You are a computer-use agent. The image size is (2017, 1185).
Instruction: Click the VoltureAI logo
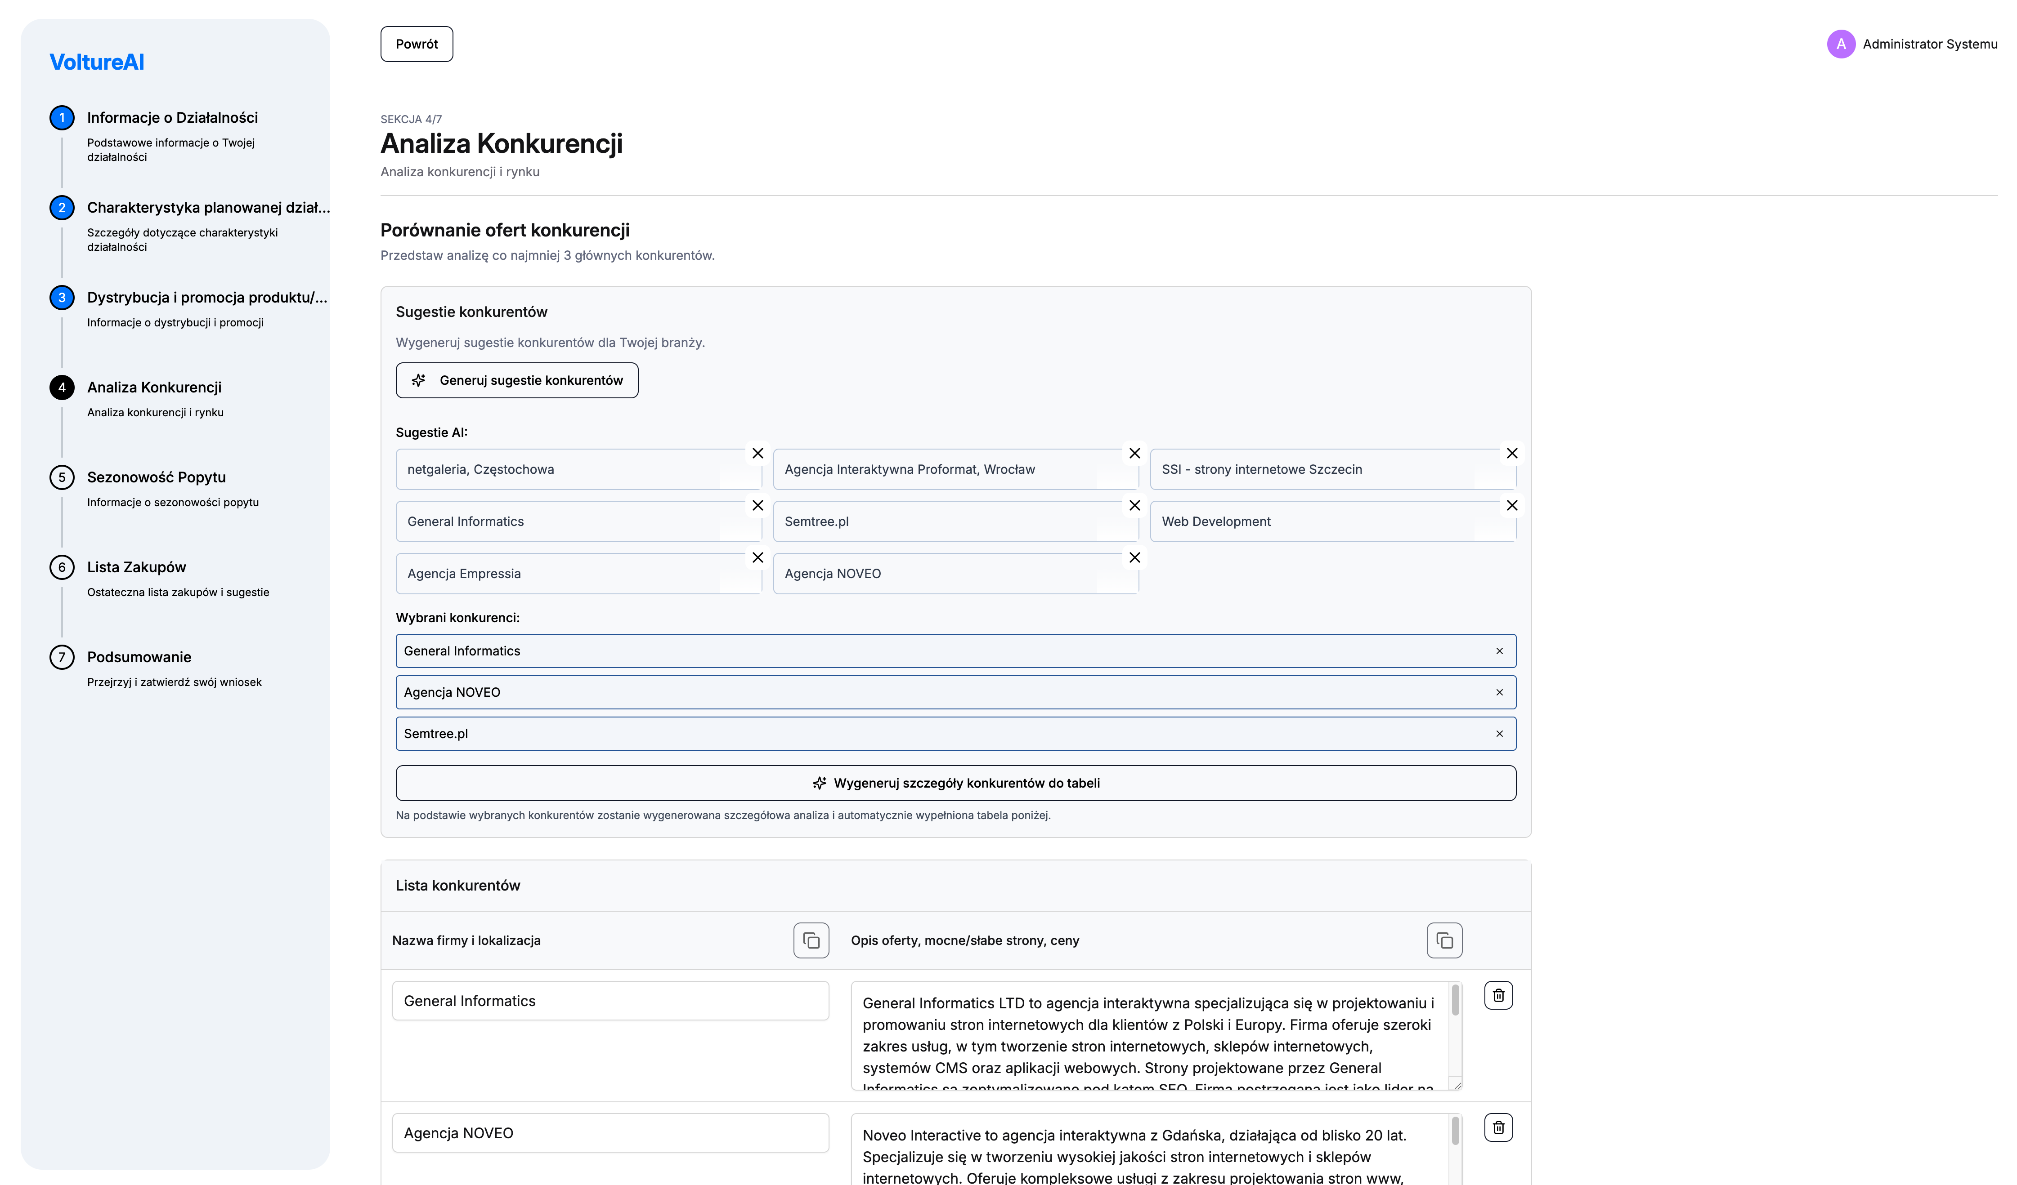pos(97,62)
